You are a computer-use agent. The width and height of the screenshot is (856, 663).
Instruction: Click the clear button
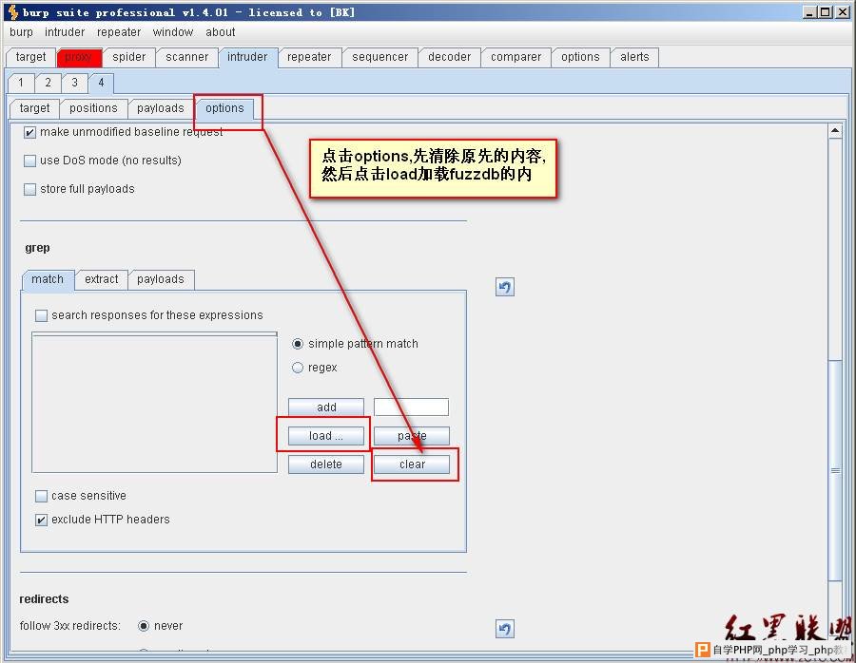[412, 464]
